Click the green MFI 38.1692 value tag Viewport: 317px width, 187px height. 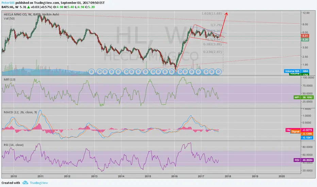click(304, 97)
